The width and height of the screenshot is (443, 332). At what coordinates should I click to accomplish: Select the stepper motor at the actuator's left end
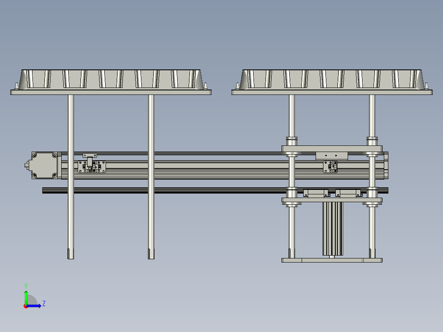pos(45,166)
